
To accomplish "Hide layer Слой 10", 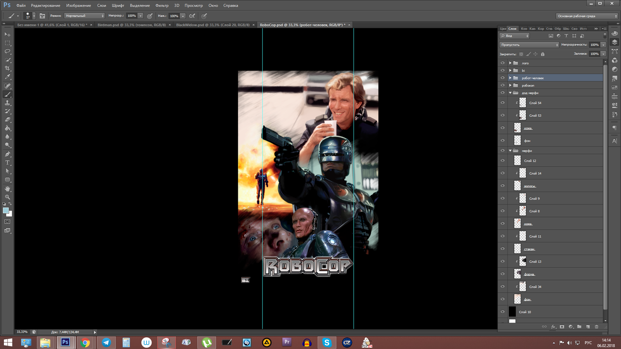I will click(x=503, y=312).
